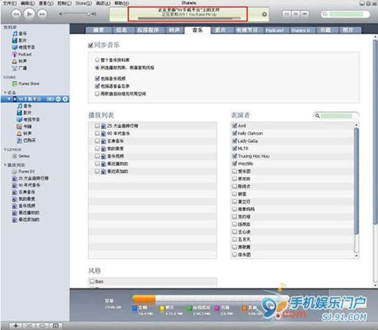Click the eject icon on the 91手机平台 device row
This screenshot has height=330, width=378.
(65, 99)
